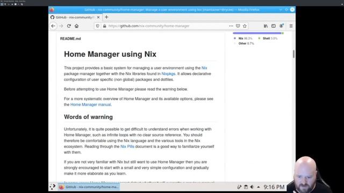Open the Home Manager manual link
The width and height of the screenshot is (344, 193).
coord(91,105)
